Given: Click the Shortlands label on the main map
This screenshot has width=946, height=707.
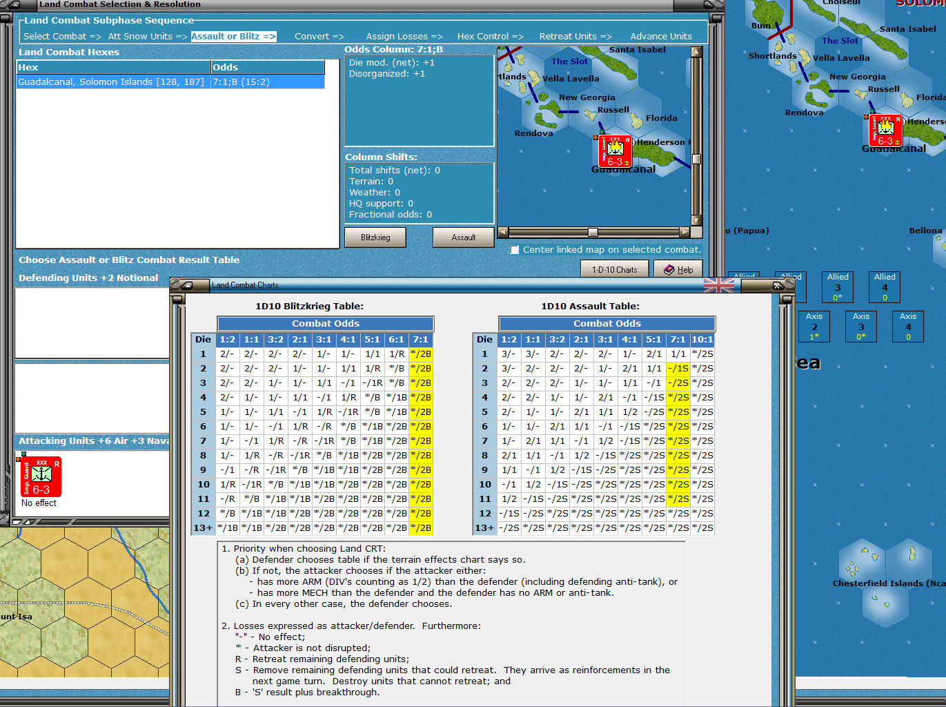Looking at the screenshot, I should pos(773,56).
